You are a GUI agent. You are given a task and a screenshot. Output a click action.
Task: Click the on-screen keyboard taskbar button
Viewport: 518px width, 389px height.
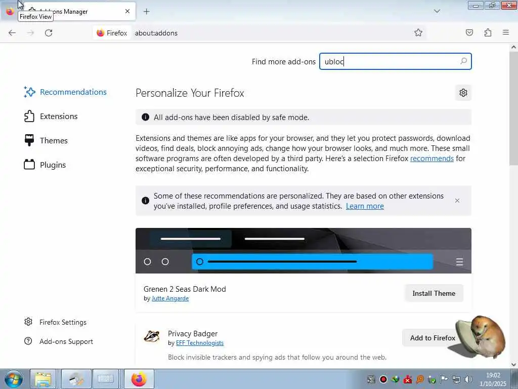pyautogui.click(x=106, y=379)
